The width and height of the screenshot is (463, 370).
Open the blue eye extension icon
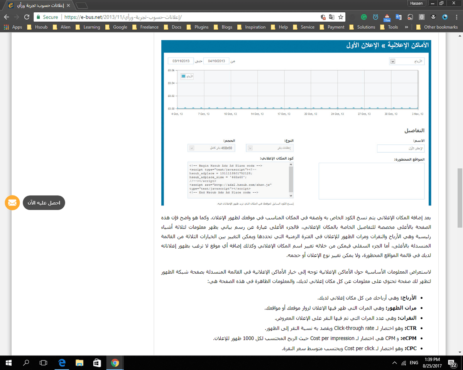(445, 17)
